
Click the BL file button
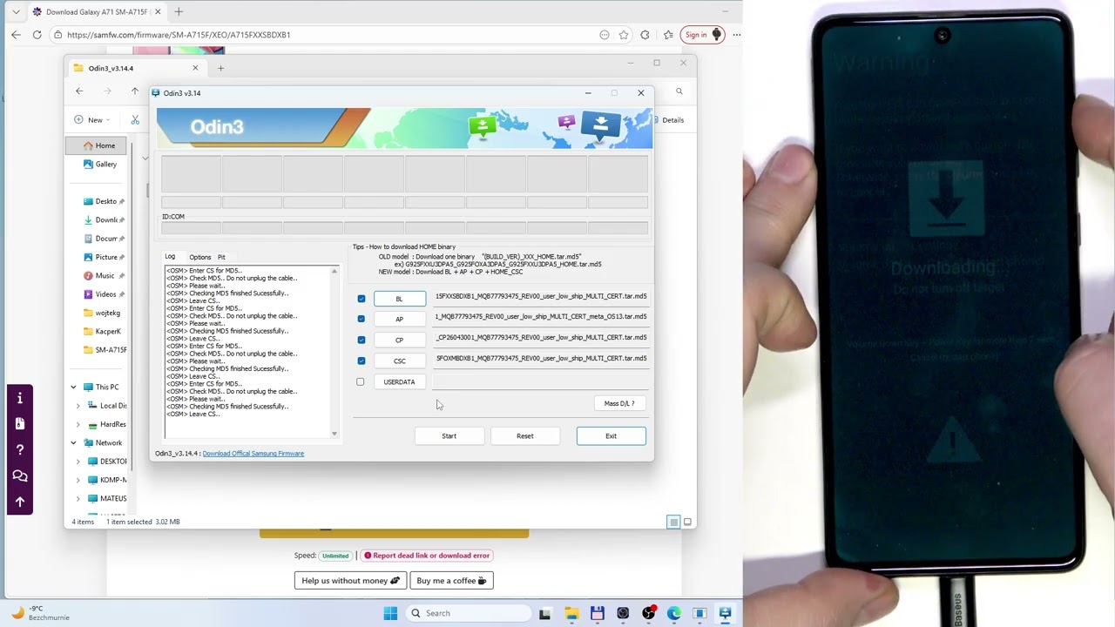400,299
